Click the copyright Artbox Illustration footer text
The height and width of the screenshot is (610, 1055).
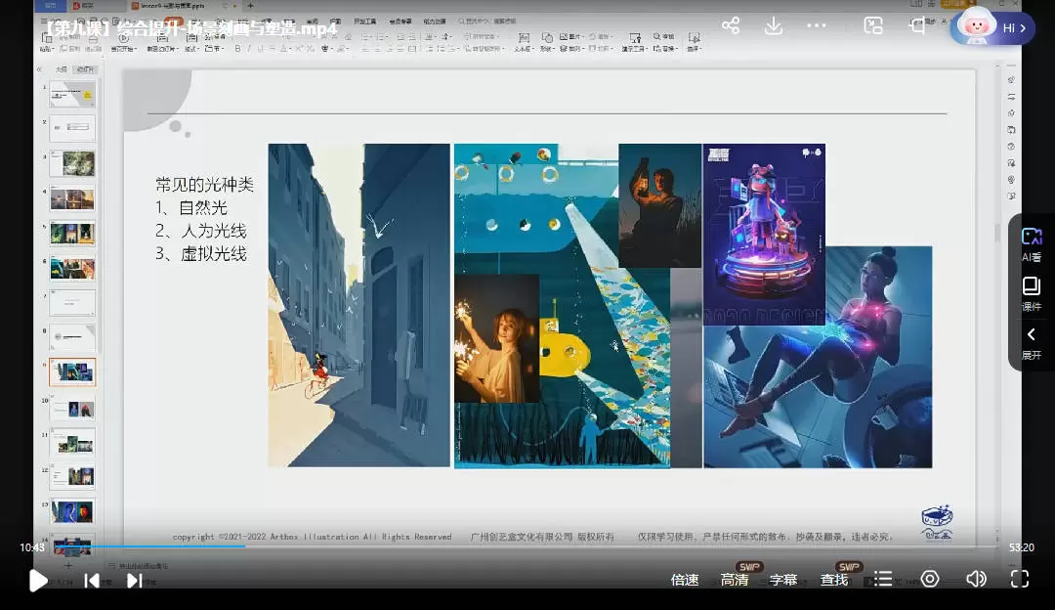[x=313, y=537]
